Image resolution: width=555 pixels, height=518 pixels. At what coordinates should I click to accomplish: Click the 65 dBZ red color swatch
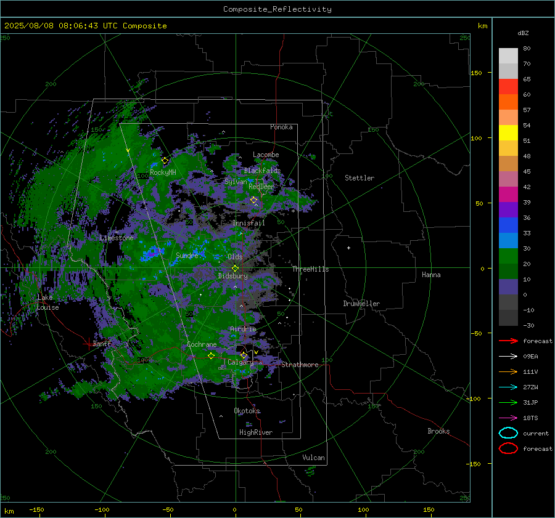click(x=508, y=87)
